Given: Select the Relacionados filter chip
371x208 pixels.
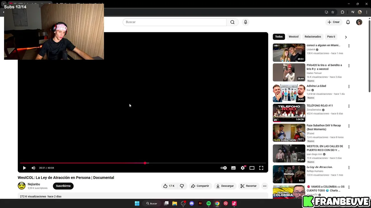Looking at the screenshot, I should (x=313, y=37).
